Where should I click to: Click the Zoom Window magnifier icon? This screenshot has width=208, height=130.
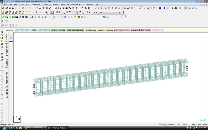click(x=57, y=12)
